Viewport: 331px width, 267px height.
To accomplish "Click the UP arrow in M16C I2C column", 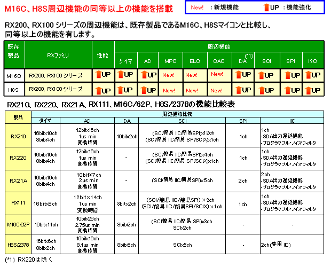I will coord(309,75).
